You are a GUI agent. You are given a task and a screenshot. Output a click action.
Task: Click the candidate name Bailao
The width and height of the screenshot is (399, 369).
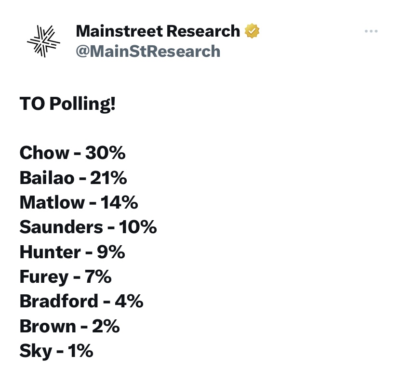pos(47,178)
